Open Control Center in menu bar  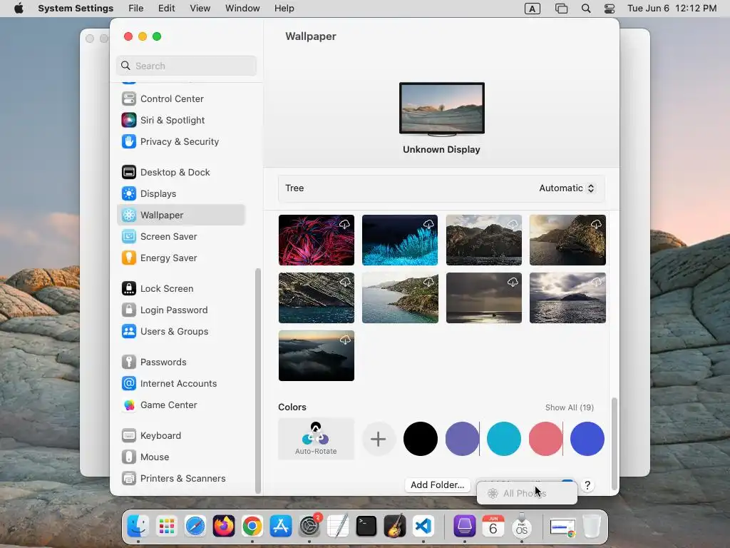[610, 9]
